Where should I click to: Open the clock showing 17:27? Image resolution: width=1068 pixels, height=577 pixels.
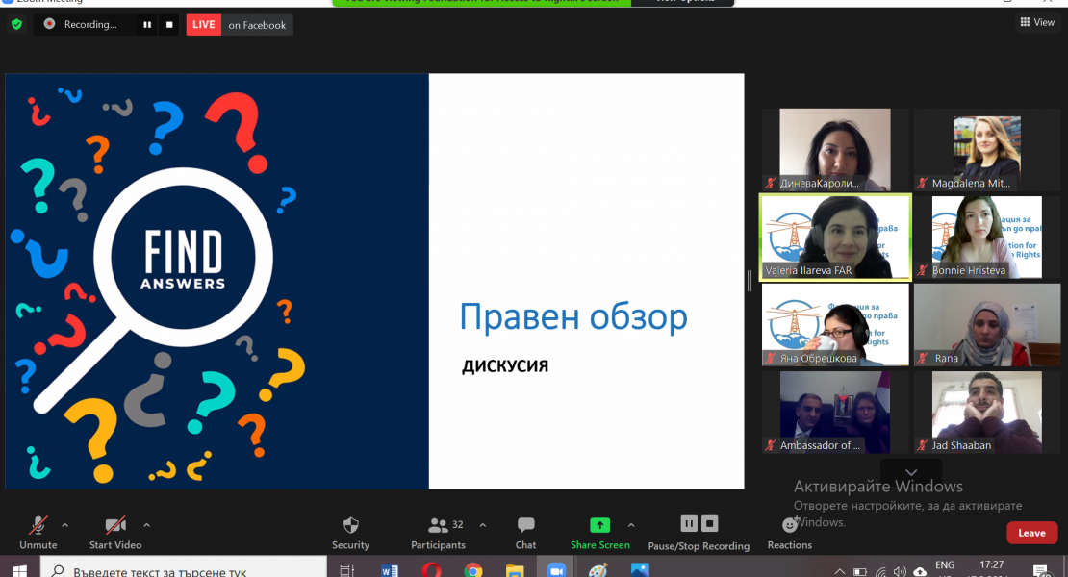992,565
